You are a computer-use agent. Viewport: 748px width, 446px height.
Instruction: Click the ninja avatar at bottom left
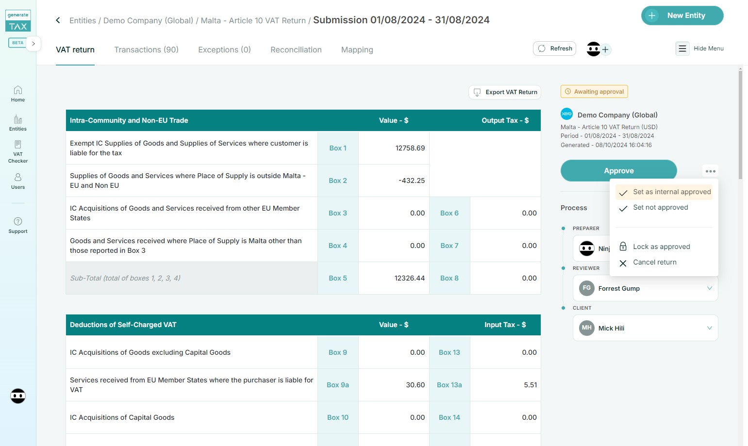click(x=18, y=396)
